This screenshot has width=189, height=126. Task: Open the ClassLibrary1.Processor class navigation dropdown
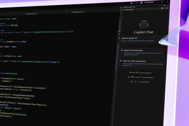pyautogui.click(x=46, y=13)
